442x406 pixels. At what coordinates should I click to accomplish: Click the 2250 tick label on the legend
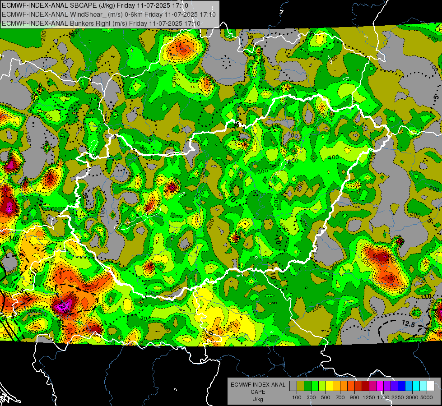coord(398,397)
